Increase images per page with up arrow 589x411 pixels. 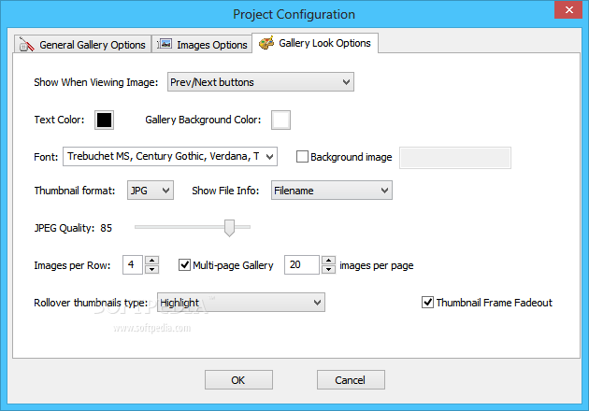pyautogui.click(x=329, y=260)
